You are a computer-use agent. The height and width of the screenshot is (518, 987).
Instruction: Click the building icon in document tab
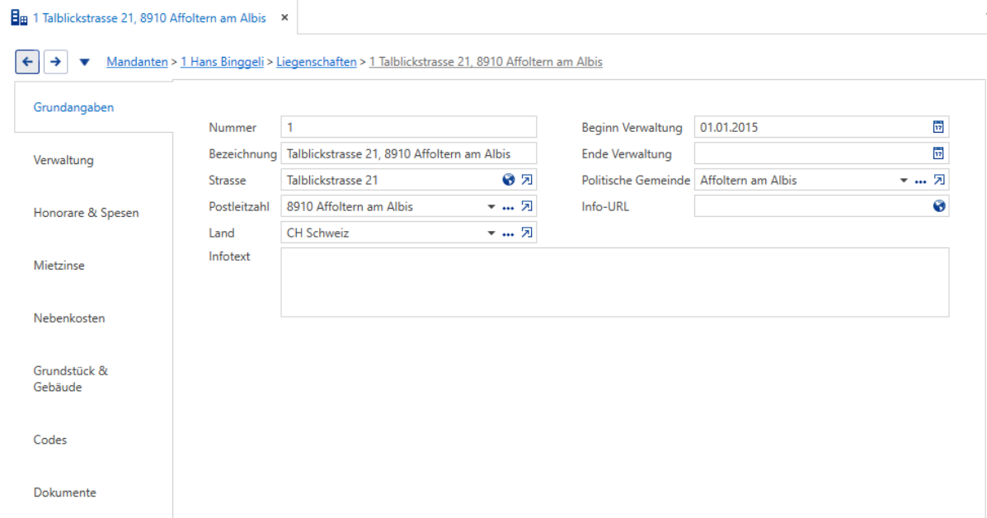[x=19, y=17]
